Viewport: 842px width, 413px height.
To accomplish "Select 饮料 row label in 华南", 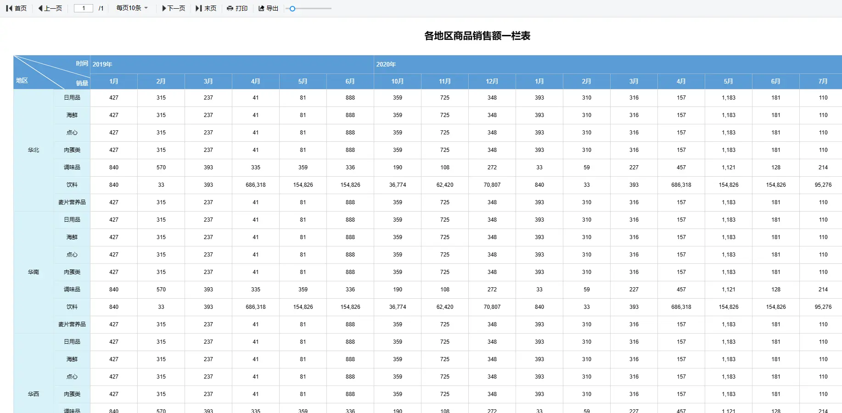I will point(72,307).
